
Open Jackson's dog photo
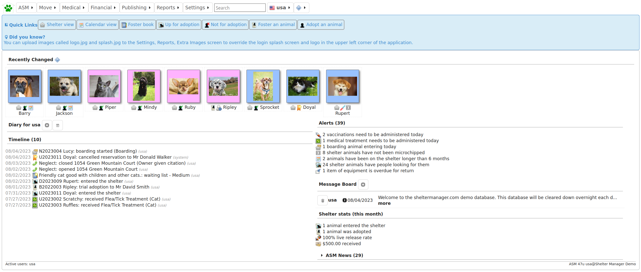[x=64, y=86]
